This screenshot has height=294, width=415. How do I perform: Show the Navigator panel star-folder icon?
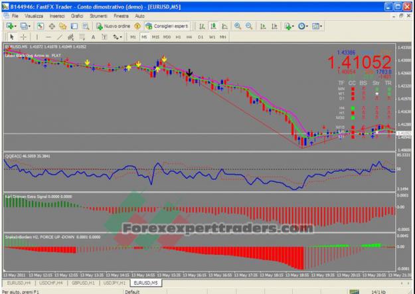coord(63,26)
